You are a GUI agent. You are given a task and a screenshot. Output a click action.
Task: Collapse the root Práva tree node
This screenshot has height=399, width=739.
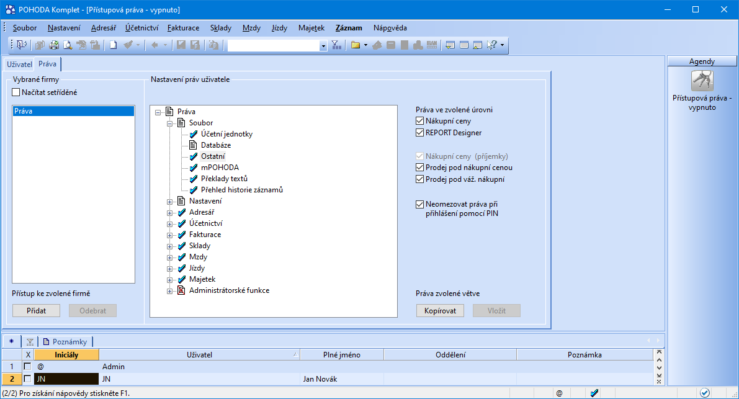[x=158, y=112]
